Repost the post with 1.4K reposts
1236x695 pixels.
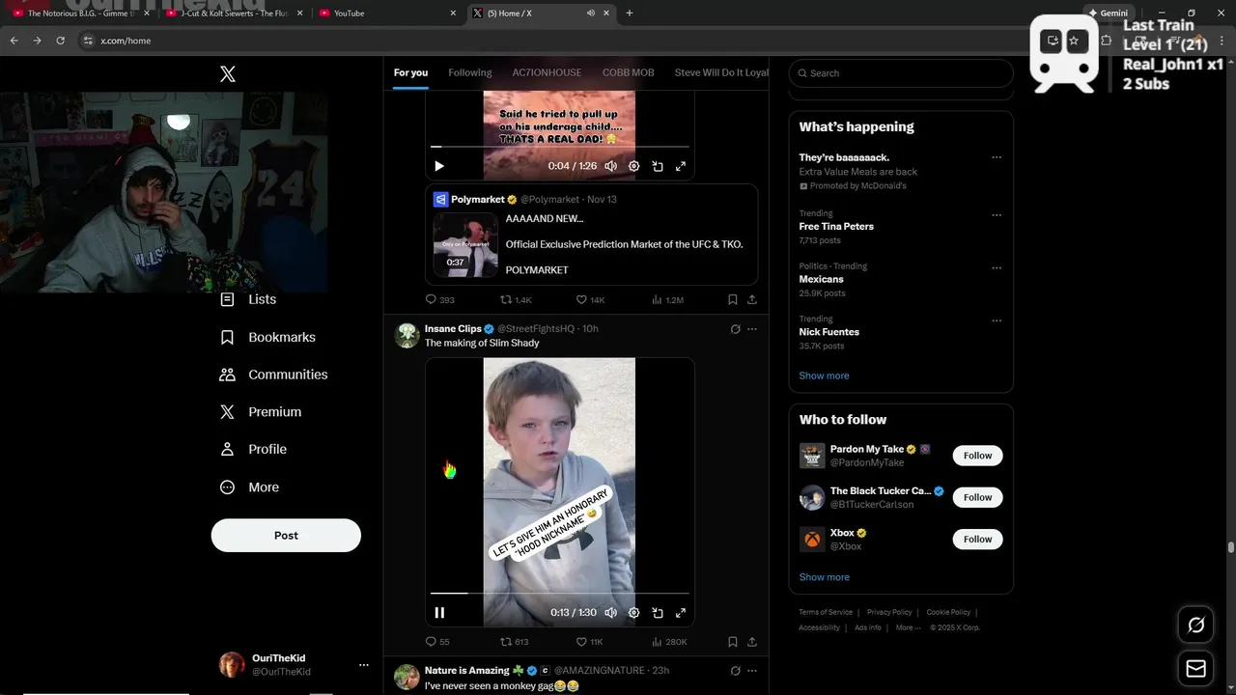[x=516, y=300]
